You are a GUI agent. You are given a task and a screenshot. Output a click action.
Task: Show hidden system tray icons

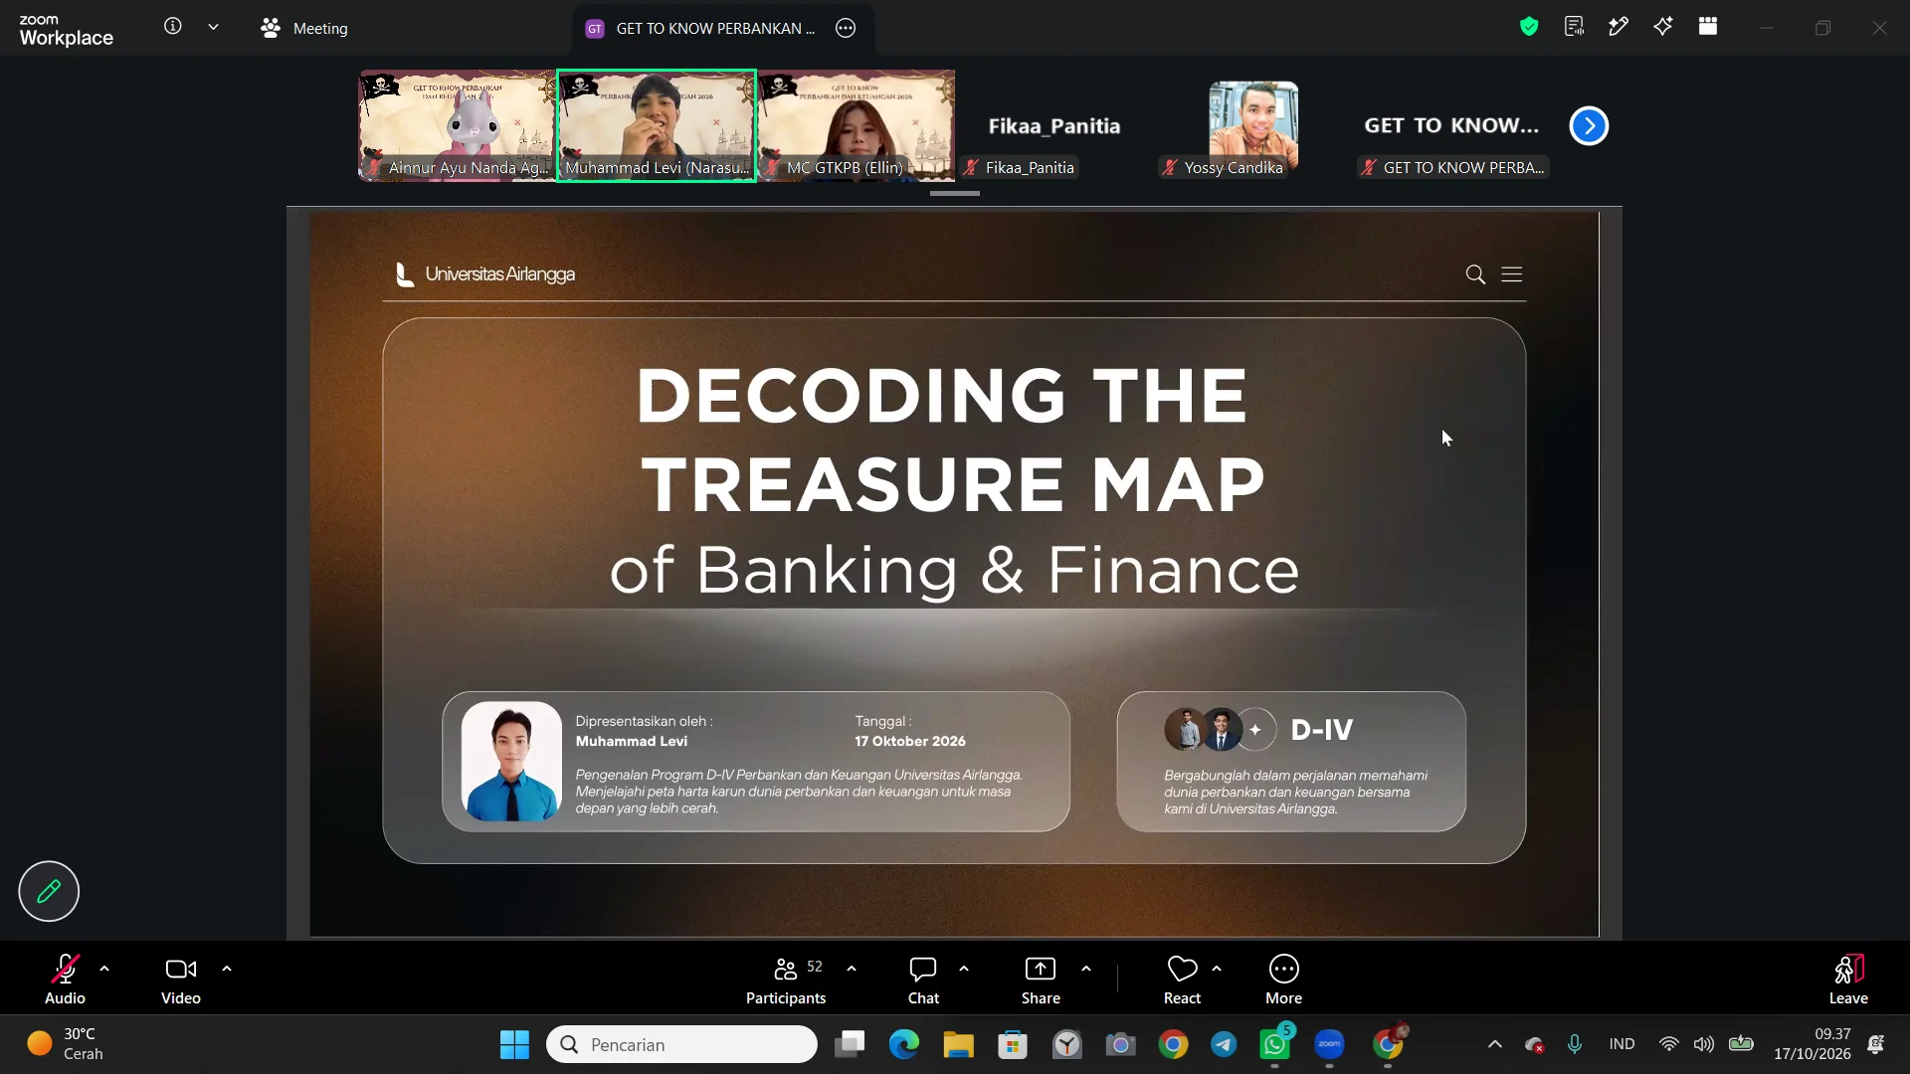[x=1494, y=1044]
